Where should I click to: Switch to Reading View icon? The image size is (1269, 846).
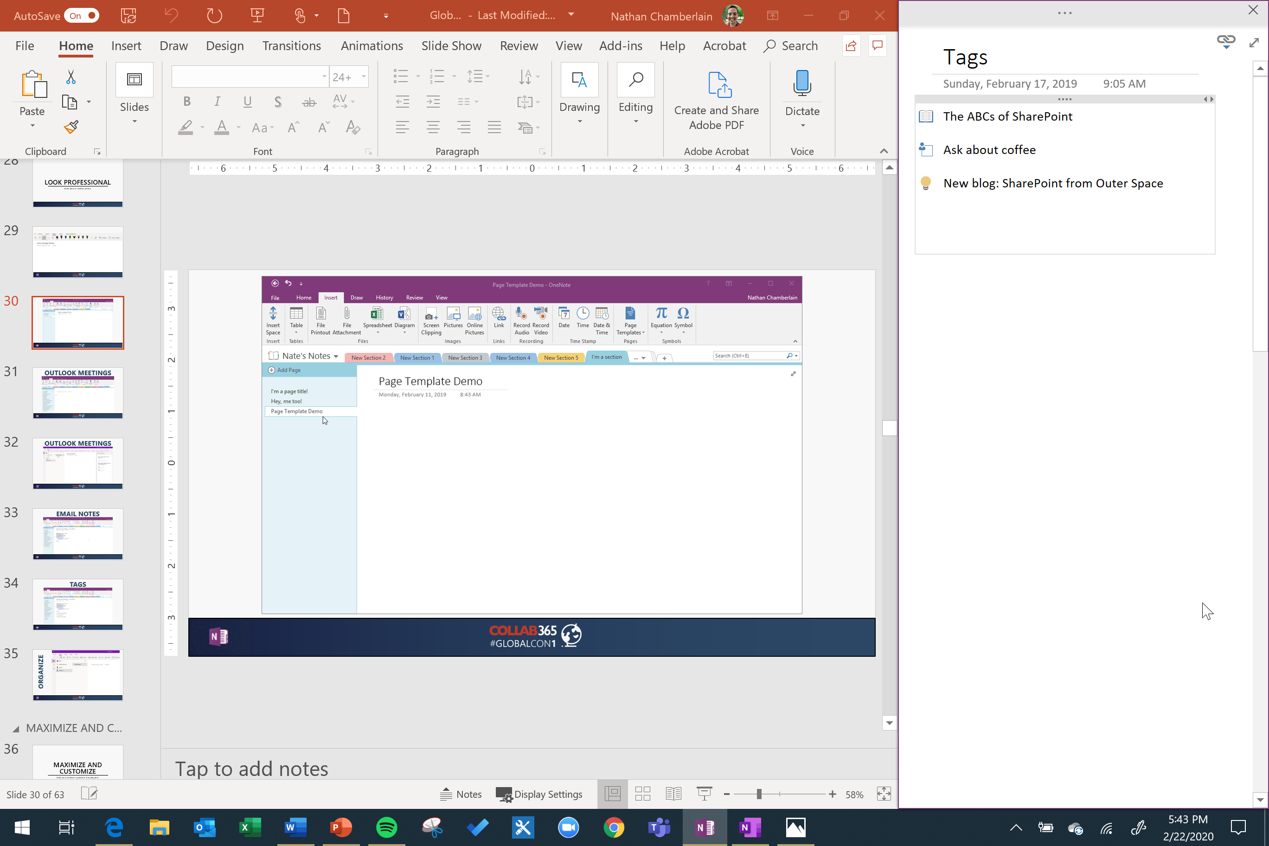pos(673,794)
